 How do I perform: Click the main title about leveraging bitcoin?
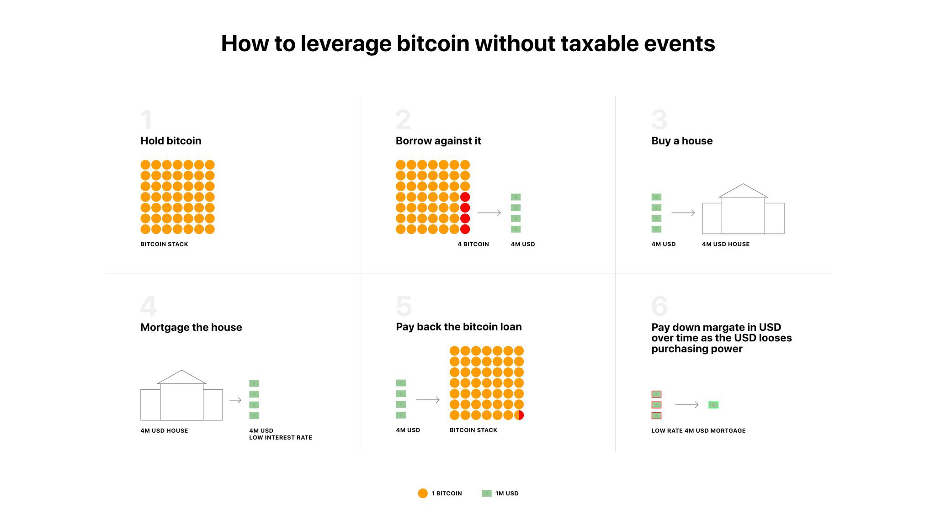tap(468, 44)
